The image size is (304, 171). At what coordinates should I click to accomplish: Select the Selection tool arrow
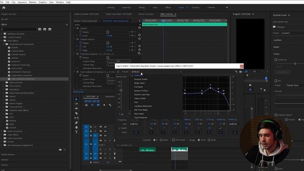[x=76, y=99]
